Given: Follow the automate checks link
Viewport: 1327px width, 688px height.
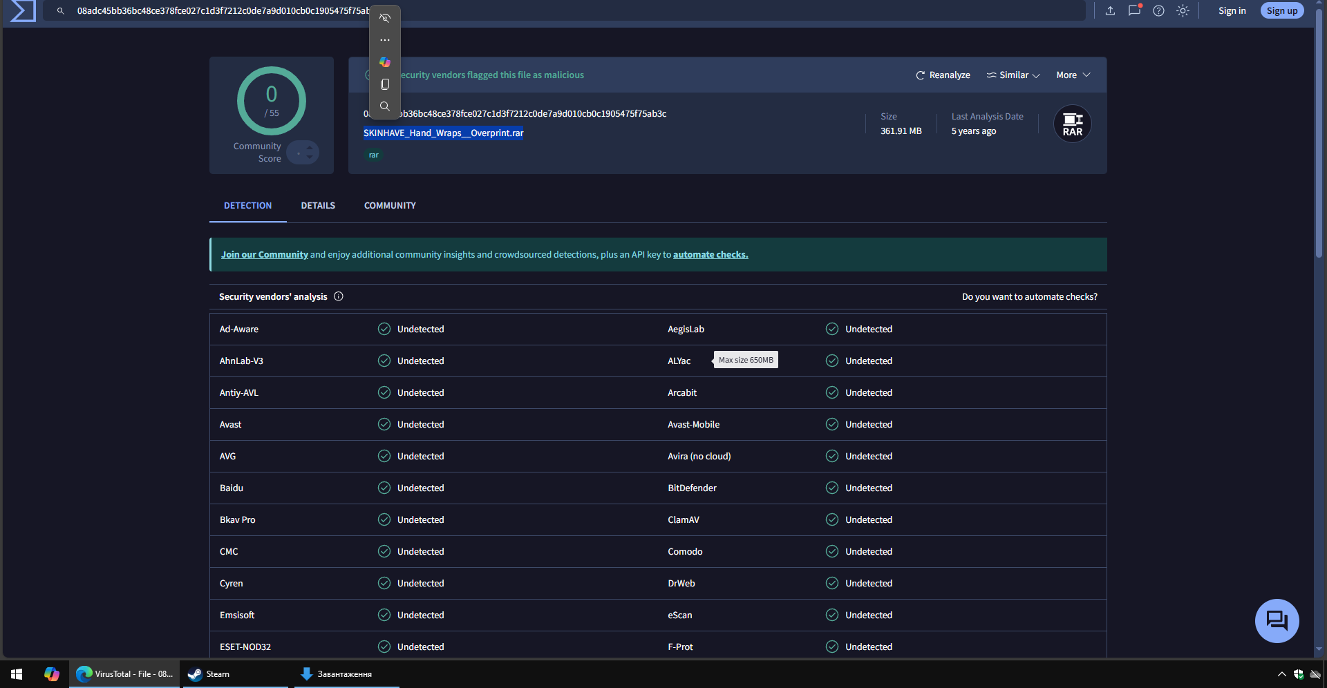Looking at the screenshot, I should [x=710, y=254].
